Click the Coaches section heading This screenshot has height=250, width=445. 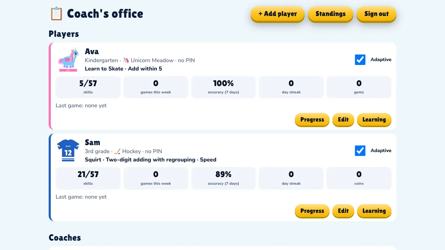pyautogui.click(x=65, y=238)
